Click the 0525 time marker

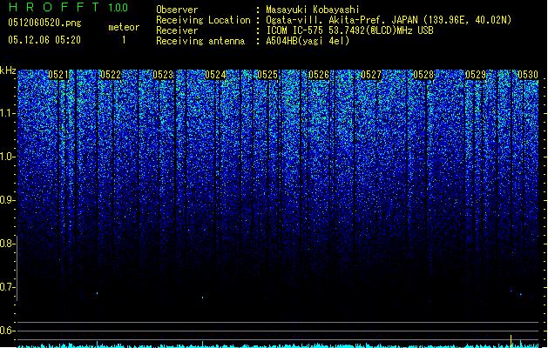267,75
